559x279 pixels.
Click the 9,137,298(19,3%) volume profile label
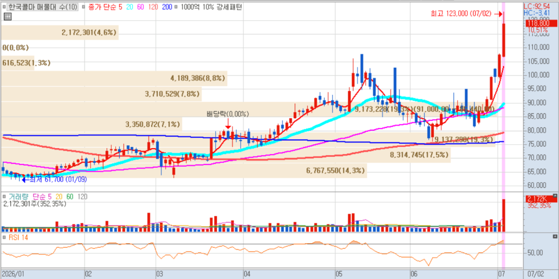465,139
